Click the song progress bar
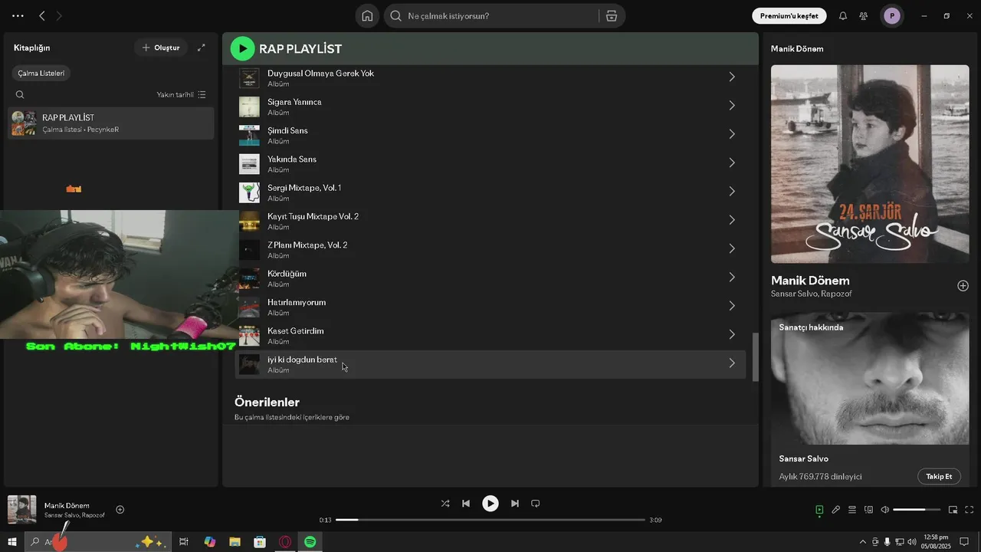 (490, 520)
